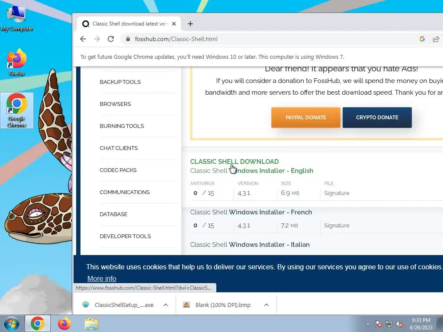
Task: Download Classic Shell Windows Installer - English
Action: pos(251,170)
